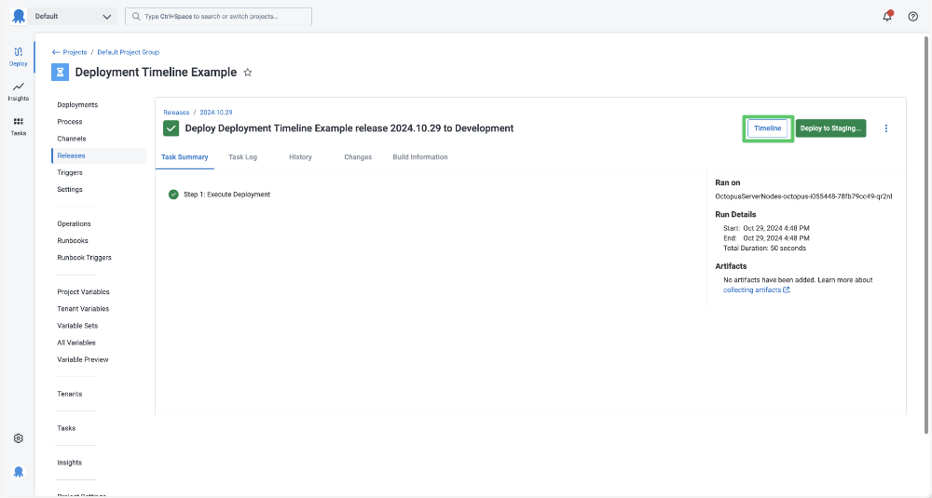Image resolution: width=932 pixels, height=498 pixels.
Task: Expand Step 1: Execute Deployment row
Action: coord(226,195)
